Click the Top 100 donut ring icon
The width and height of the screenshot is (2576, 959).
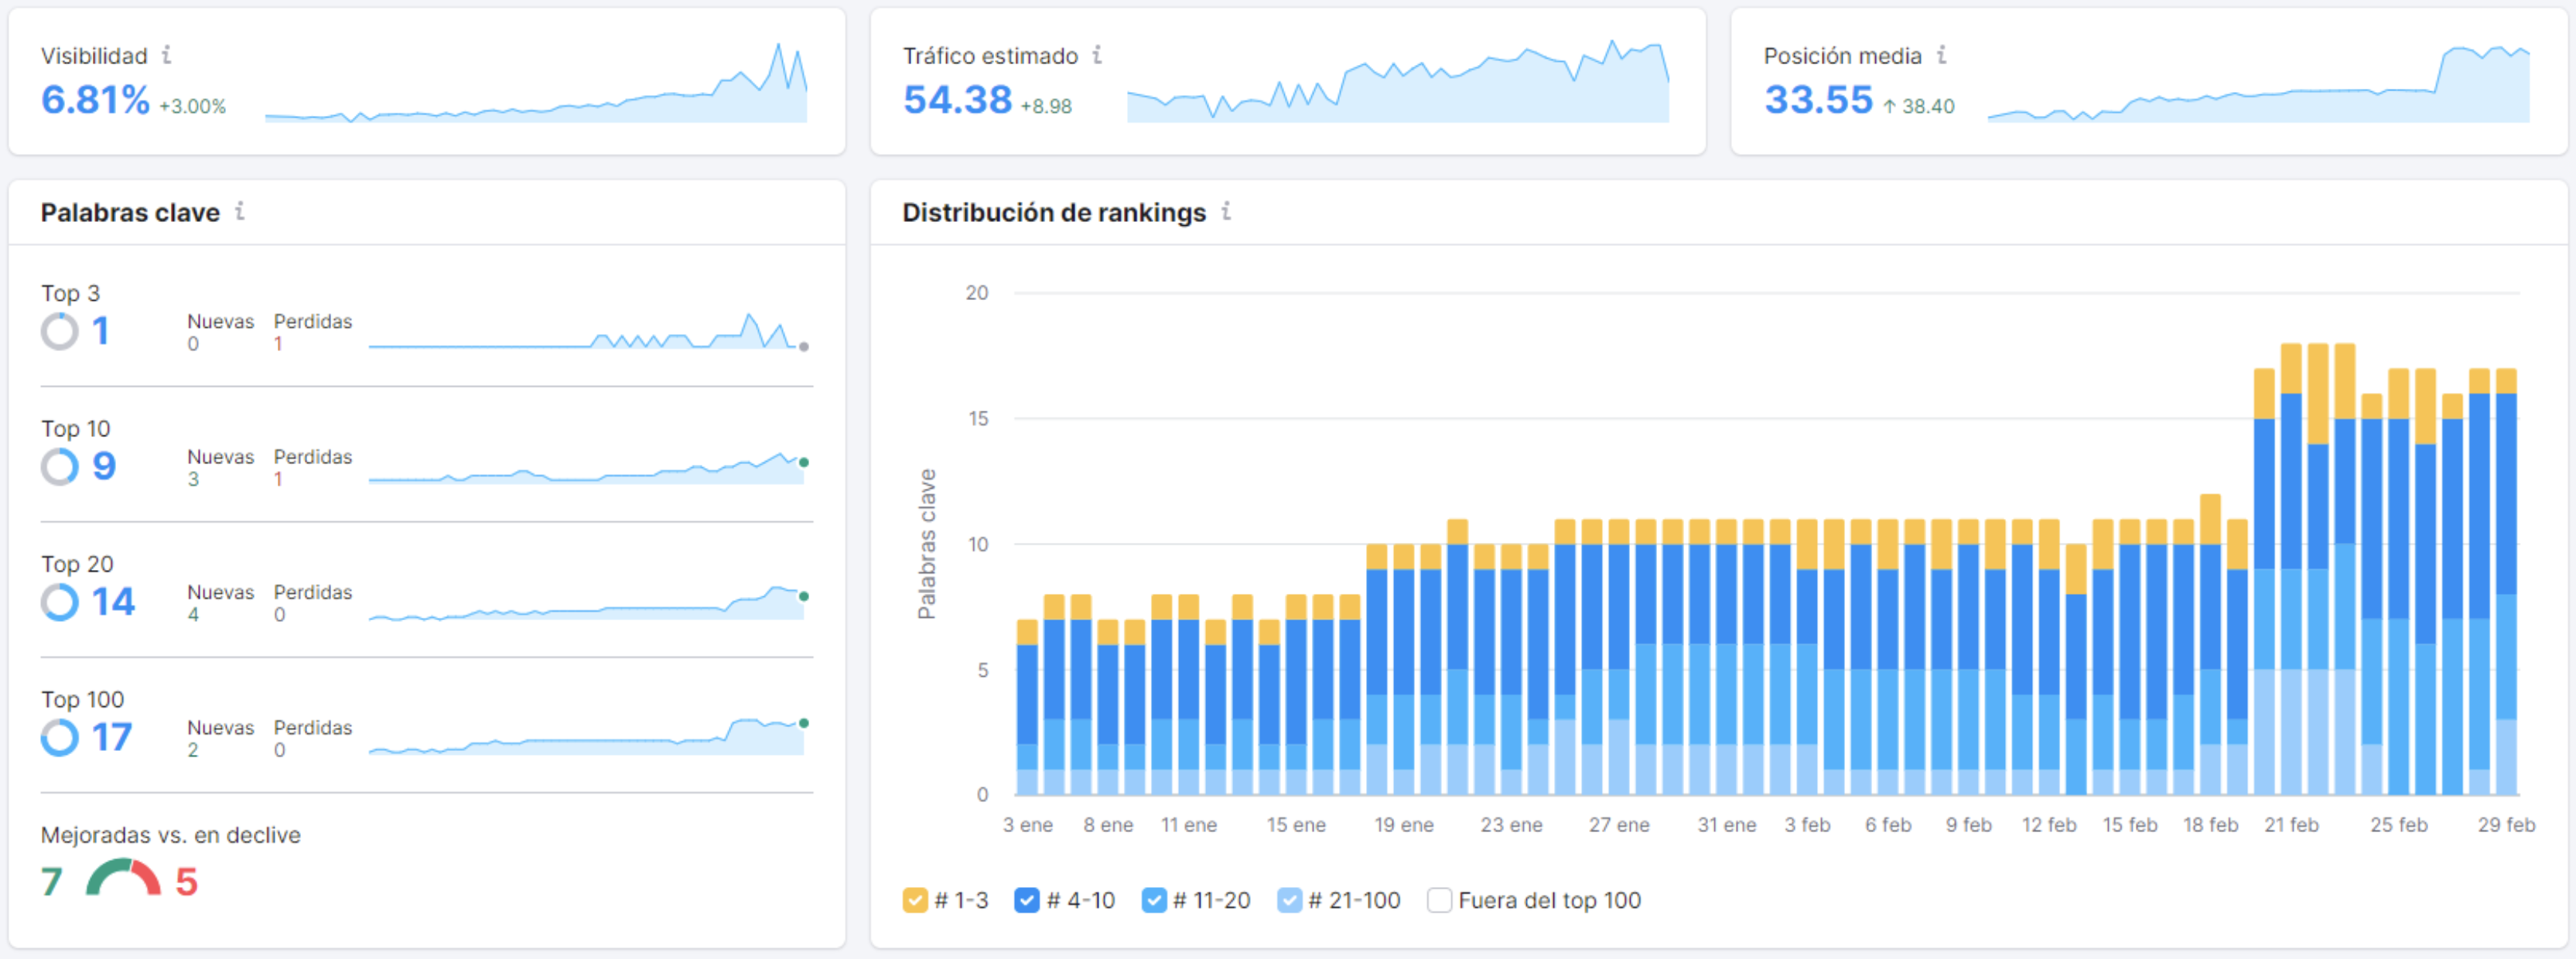pos(59,738)
